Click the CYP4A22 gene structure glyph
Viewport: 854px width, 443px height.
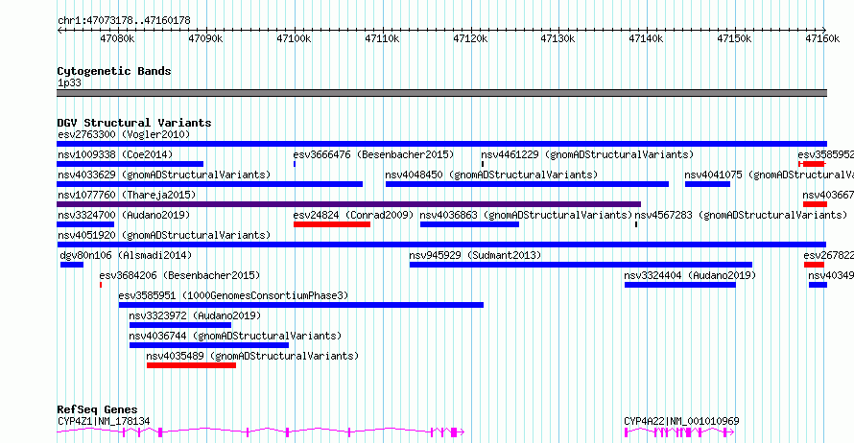(x=679, y=432)
